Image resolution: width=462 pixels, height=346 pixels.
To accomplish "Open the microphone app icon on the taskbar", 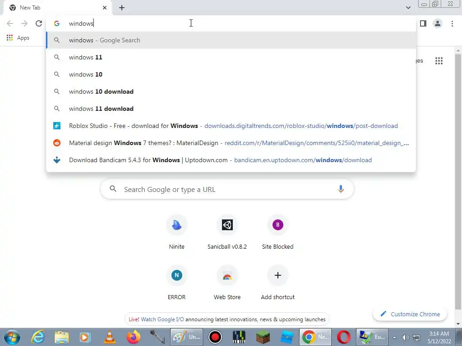I will click(x=157, y=337).
